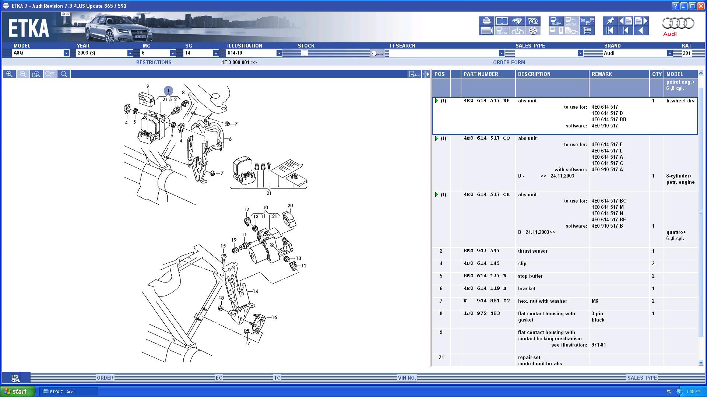Click the pushpin icon
Screen dimensions: 707x397
point(610,21)
